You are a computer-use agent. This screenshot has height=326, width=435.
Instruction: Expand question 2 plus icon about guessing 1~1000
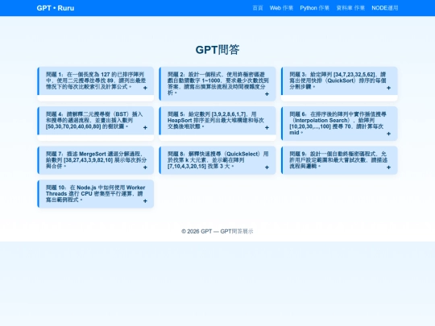[267, 94]
